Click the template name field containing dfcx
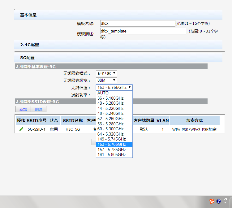This screenshot has height=208, width=232. click(138, 24)
